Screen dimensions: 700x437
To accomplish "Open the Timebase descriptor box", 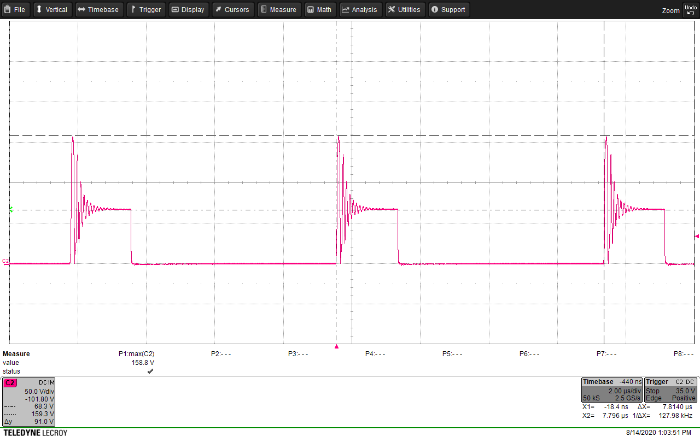I will click(x=612, y=390).
